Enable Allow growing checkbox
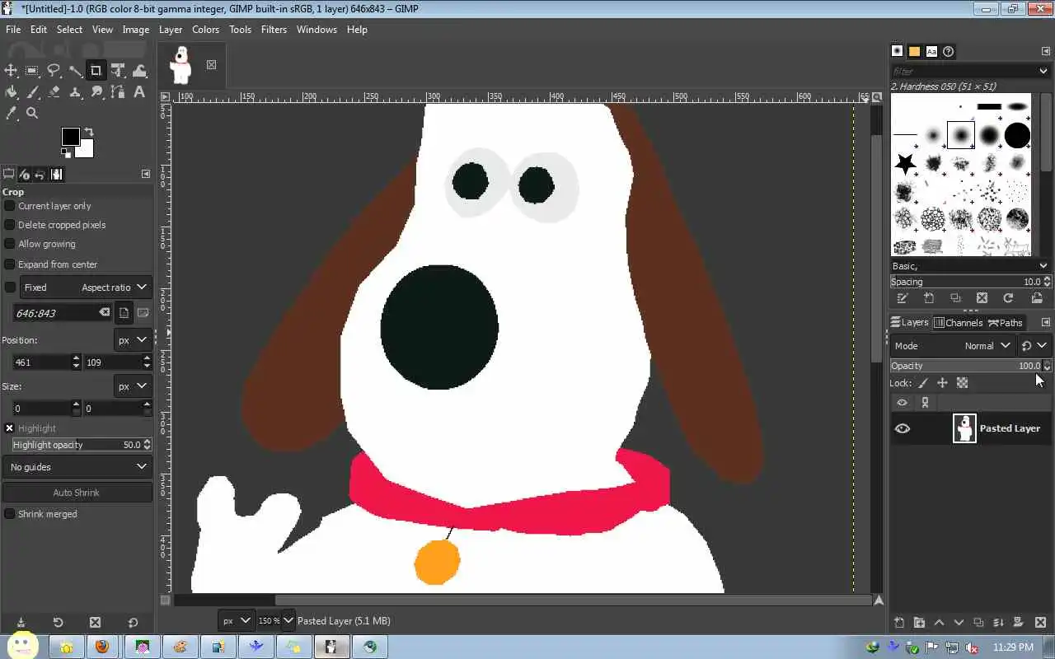1055x659 pixels. [10, 244]
